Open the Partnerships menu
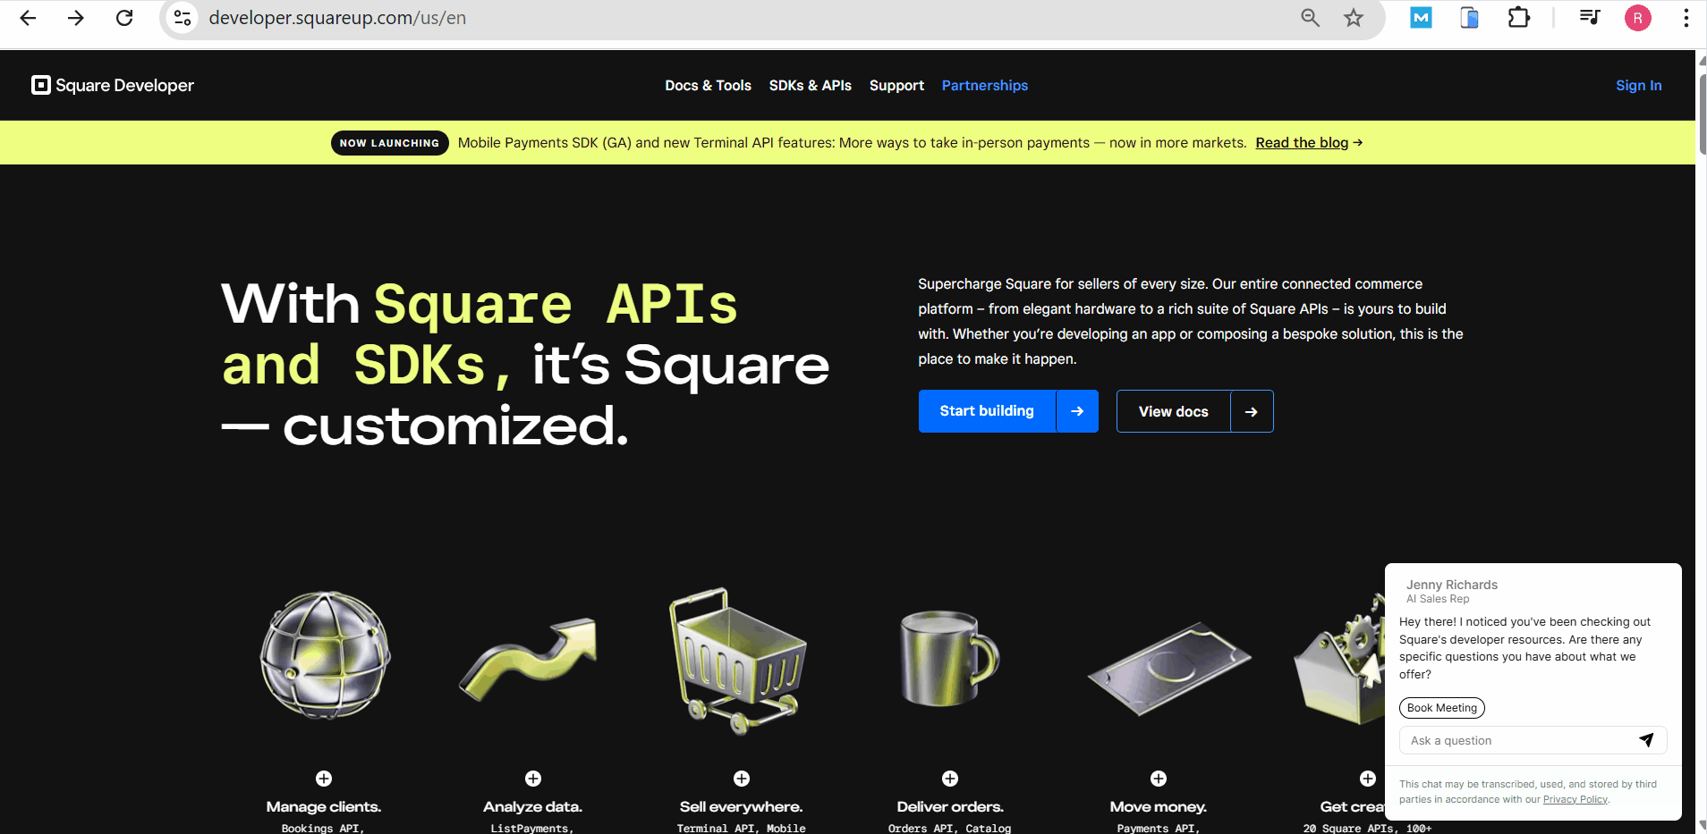Viewport: 1707px width, 834px height. tap(985, 86)
